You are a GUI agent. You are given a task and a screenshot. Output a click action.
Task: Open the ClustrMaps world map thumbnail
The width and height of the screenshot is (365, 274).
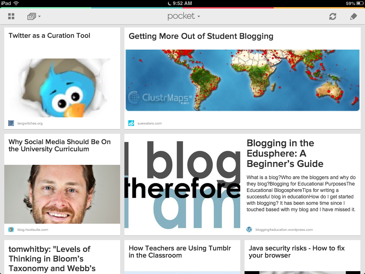(242, 80)
